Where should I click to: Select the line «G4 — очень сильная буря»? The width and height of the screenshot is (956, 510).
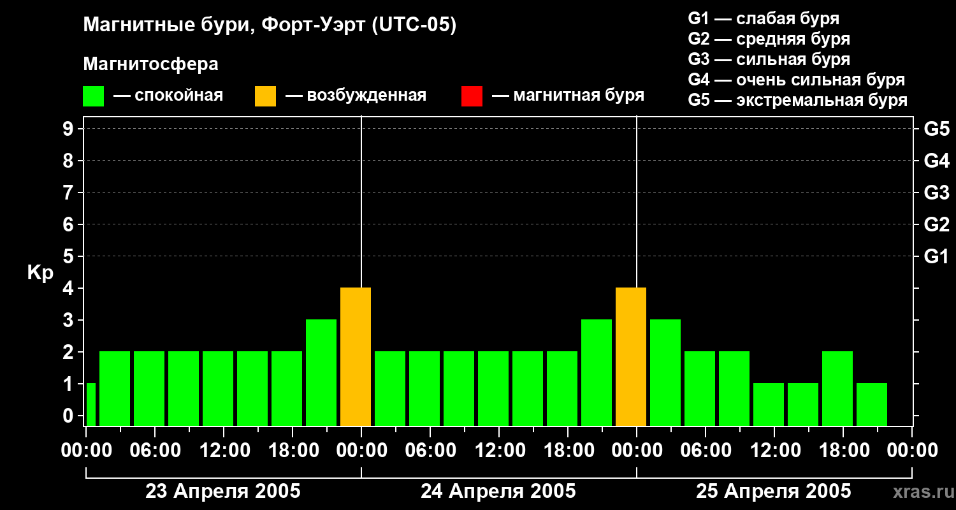pyautogui.click(x=797, y=80)
